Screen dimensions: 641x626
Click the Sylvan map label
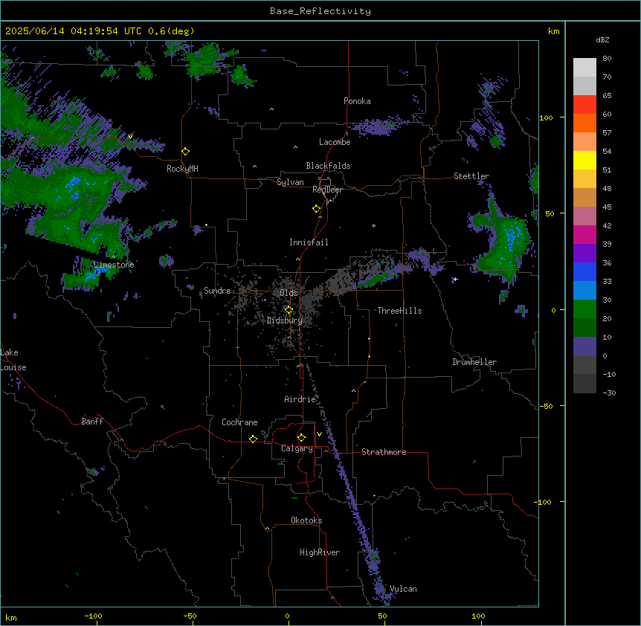click(x=290, y=182)
